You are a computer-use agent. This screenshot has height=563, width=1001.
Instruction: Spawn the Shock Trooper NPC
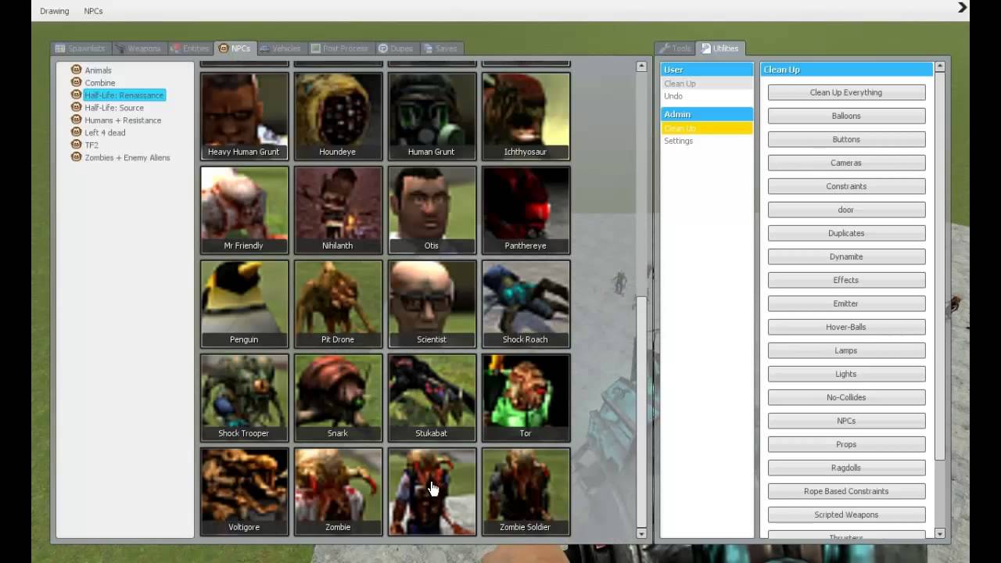(244, 398)
